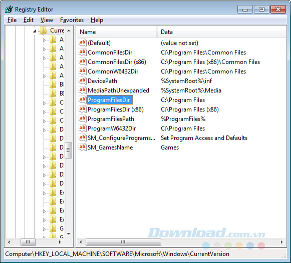This screenshot has height=263, width=291.
Task: Select the ab icon next to ProgramW6432Dir
Action: pyautogui.click(x=83, y=128)
